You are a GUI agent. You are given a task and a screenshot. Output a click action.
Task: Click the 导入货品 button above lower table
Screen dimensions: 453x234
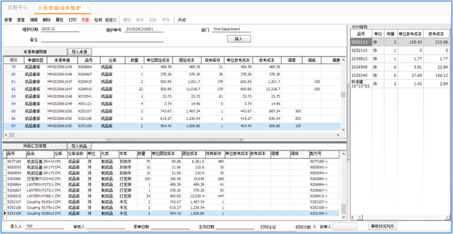(x=79, y=146)
